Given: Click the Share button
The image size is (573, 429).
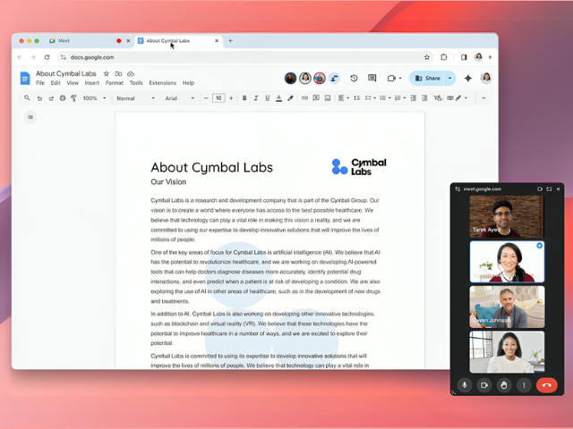Looking at the screenshot, I should (428, 78).
